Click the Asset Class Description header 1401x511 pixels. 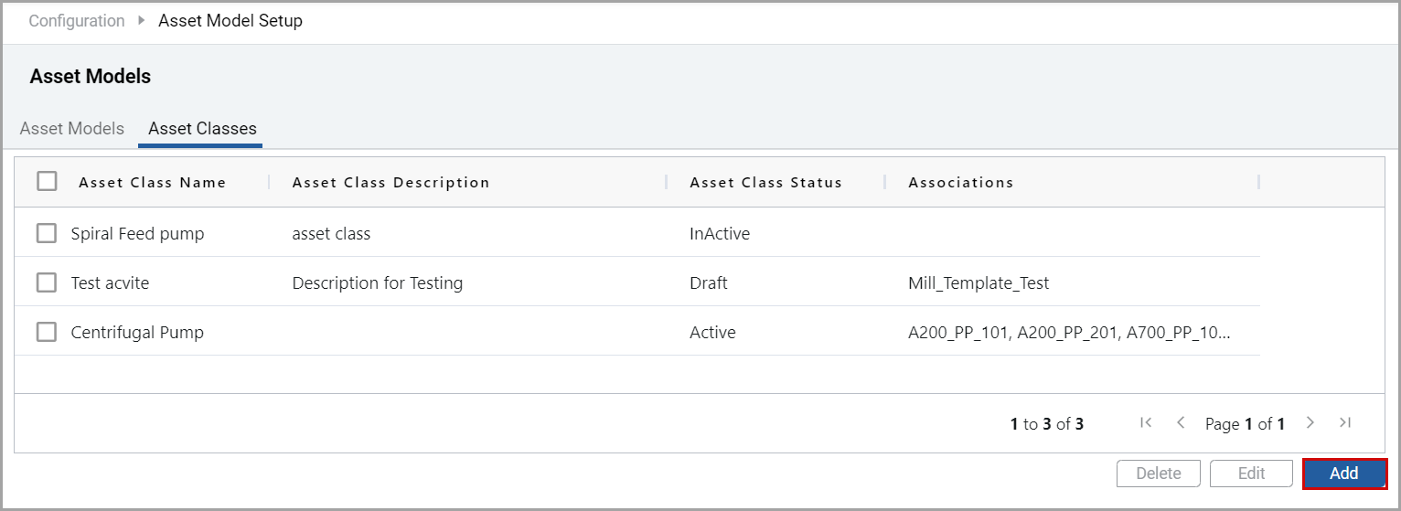tap(390, 182)
